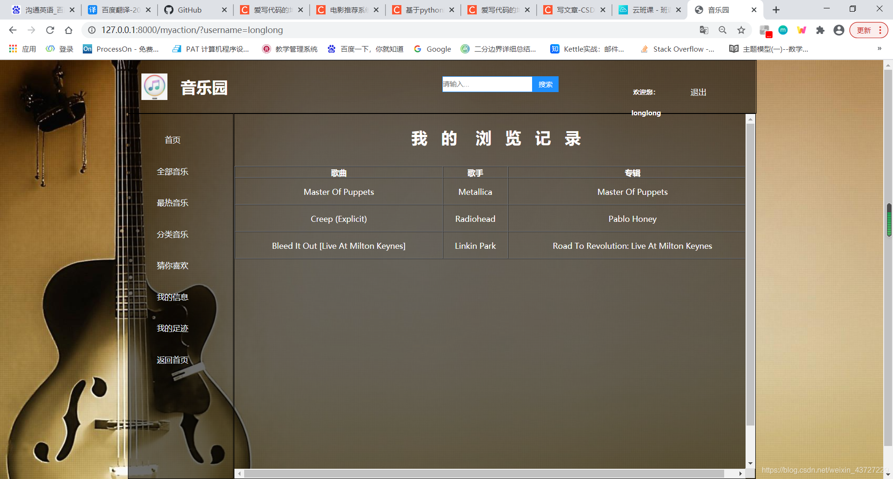The height and width of the screenshot is (479, 893).
Task: Open the Chrome three-dot menu
Action: [880, 30]
